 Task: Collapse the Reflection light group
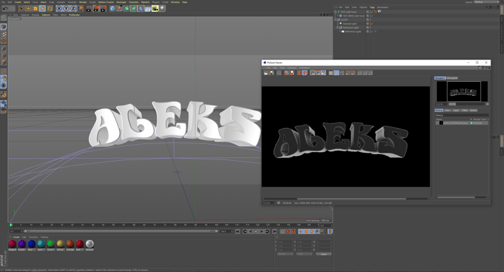coord(337,27)
